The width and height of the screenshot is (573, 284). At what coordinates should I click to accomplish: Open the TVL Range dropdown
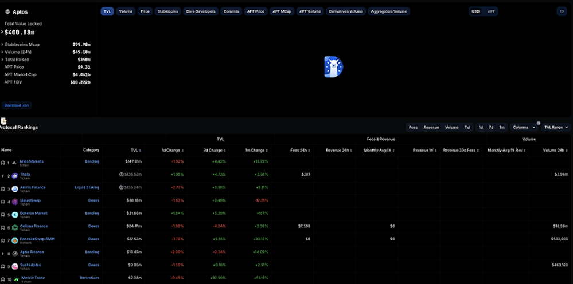click(556, 127)
